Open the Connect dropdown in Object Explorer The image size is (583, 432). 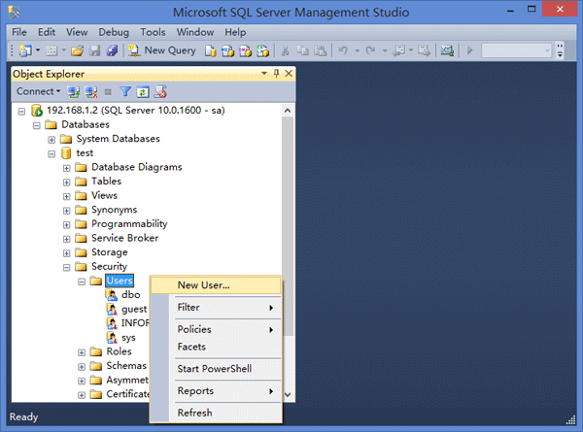click(38, 91)
